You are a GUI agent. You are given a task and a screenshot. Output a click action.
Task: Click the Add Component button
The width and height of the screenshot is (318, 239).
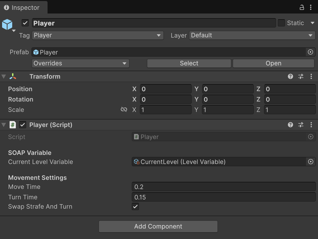pyautogui.click(x=158, y=227)
